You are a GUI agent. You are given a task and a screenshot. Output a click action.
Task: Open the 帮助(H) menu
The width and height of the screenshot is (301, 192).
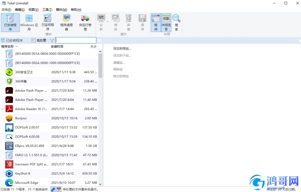(x=76, y=9)
